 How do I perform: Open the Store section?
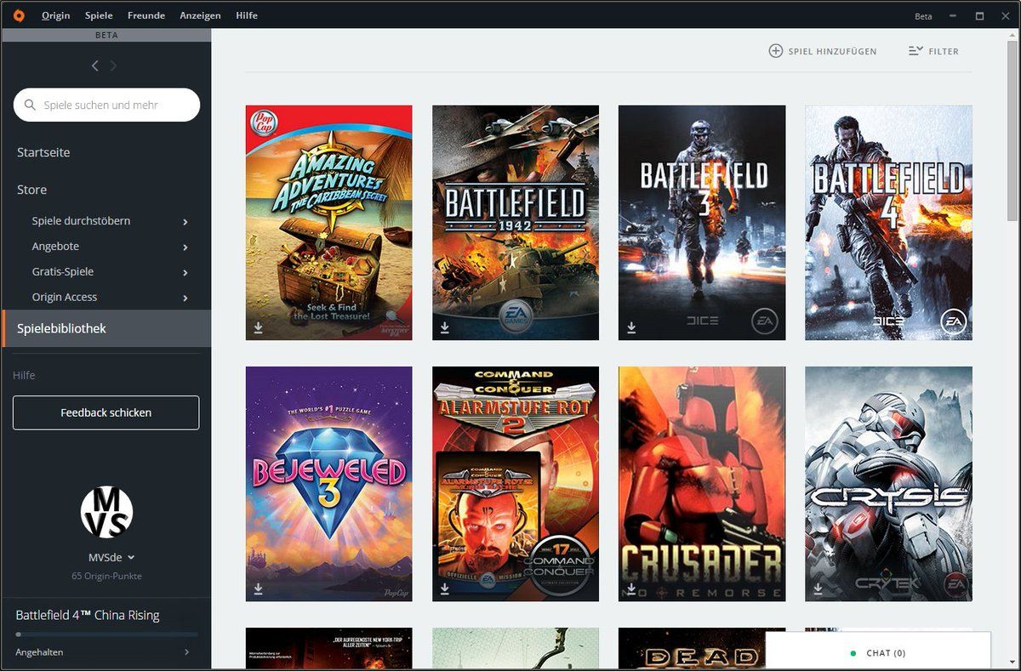[x=31, y=190]
